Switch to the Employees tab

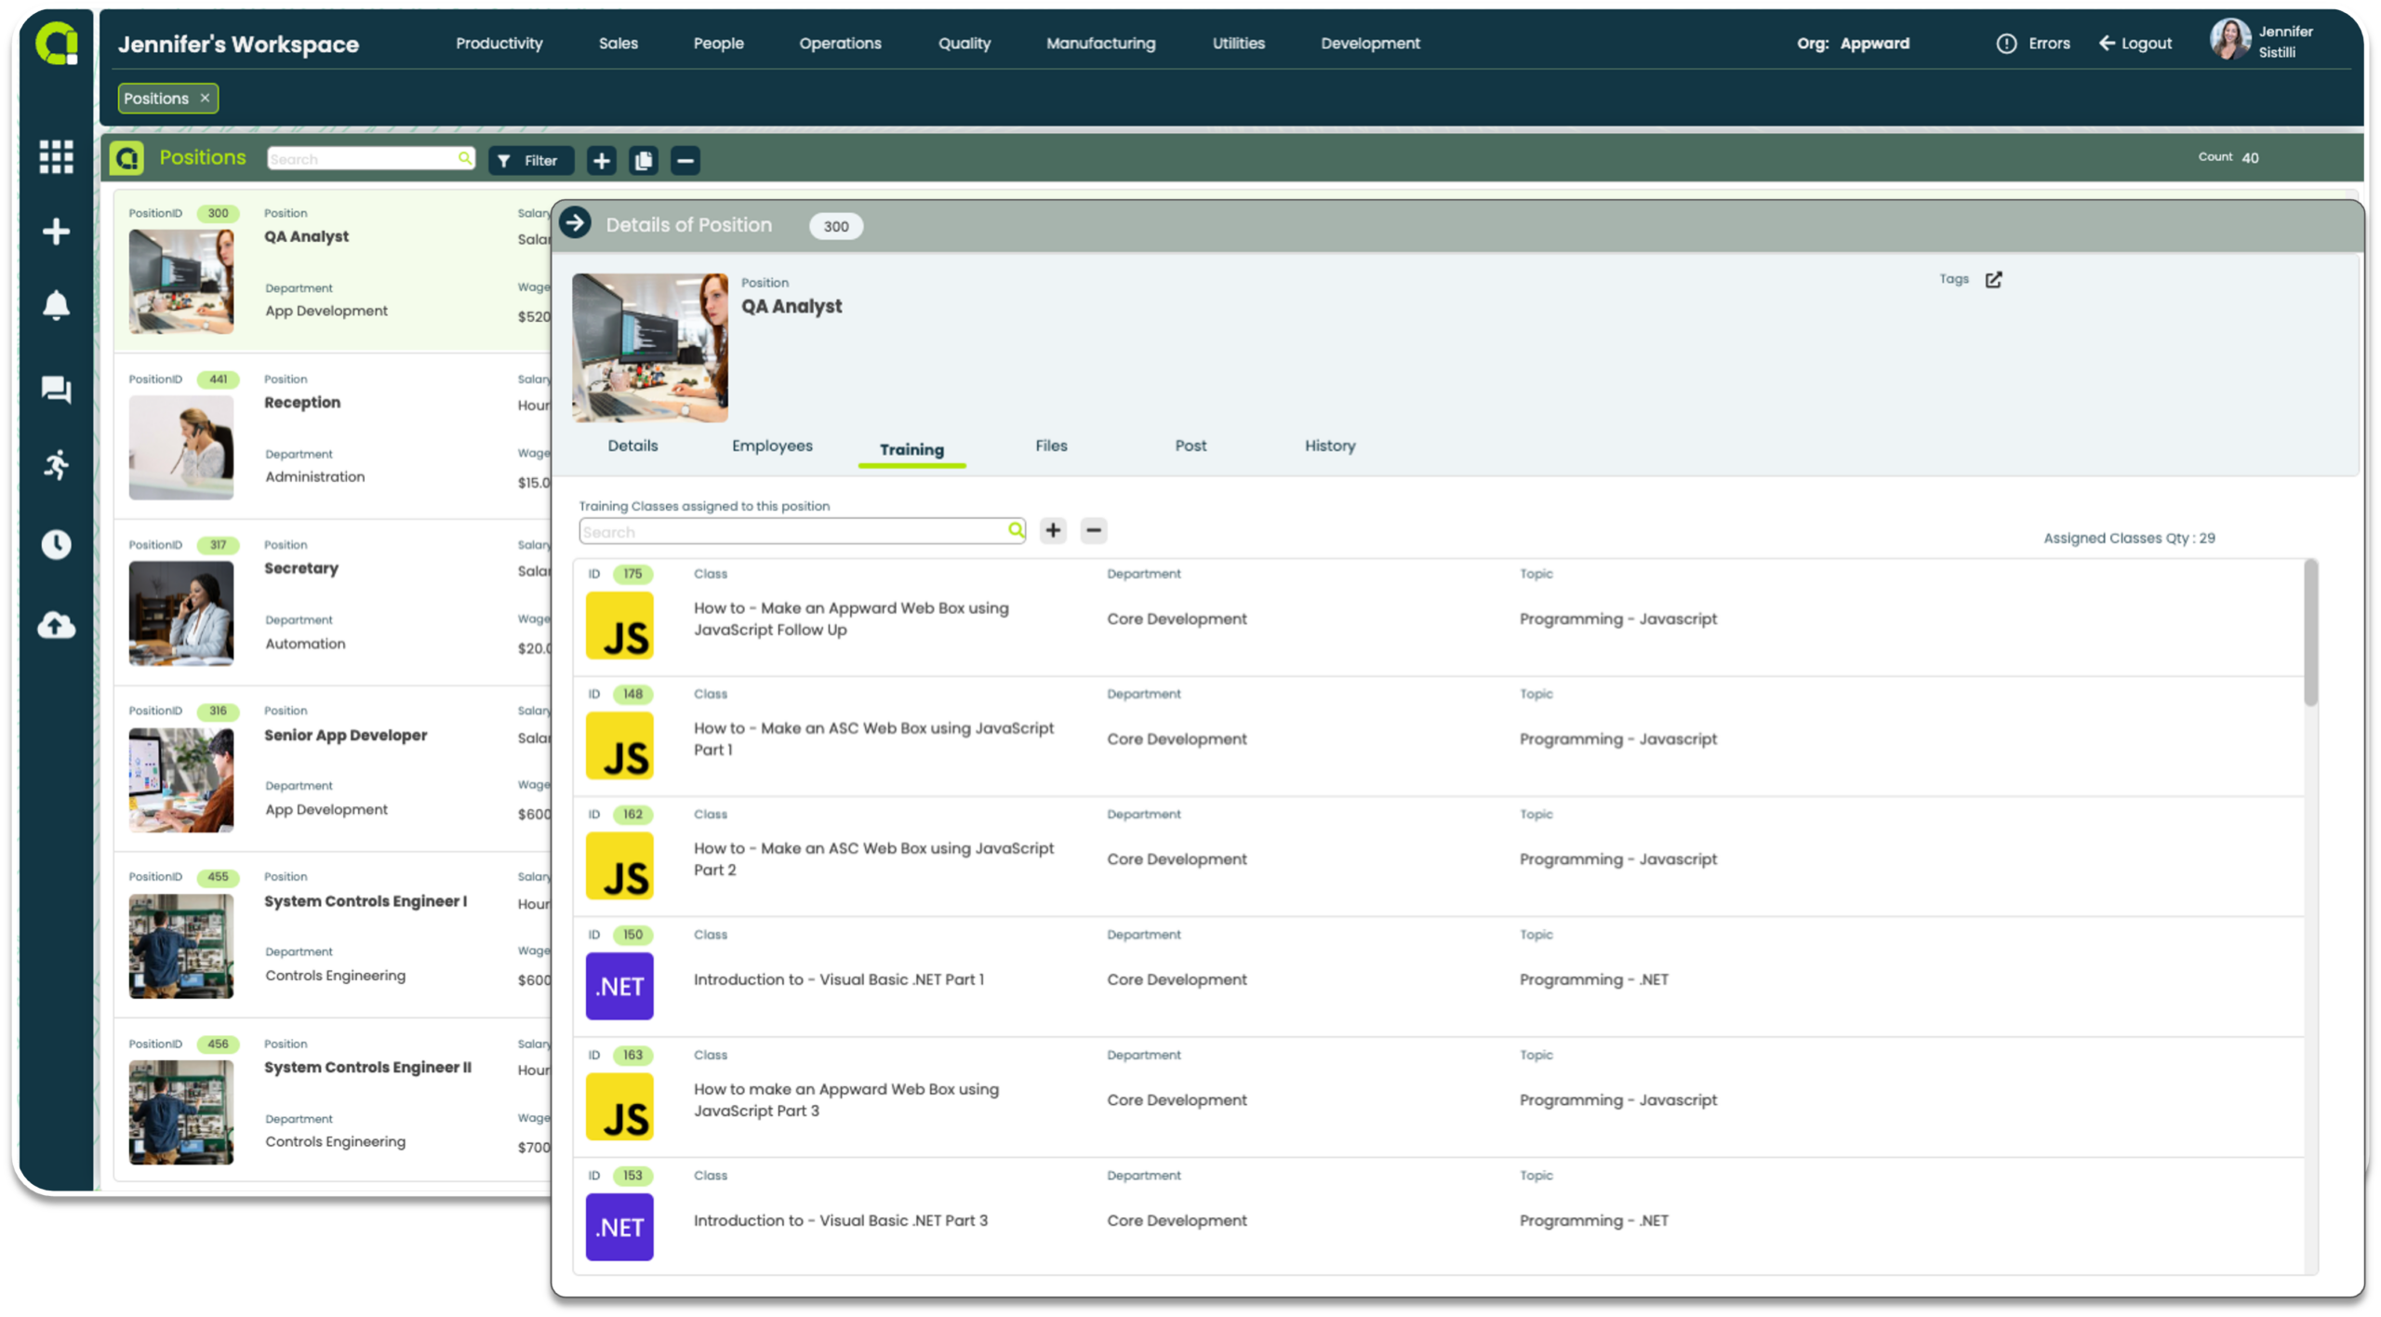pyautogui.click(x=772, y=446)
